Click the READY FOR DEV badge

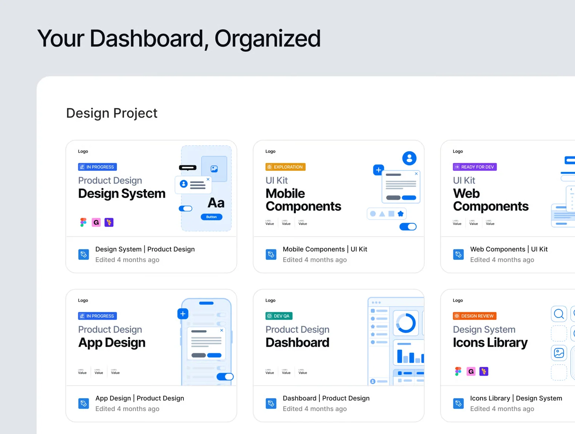tap(475, 167)
